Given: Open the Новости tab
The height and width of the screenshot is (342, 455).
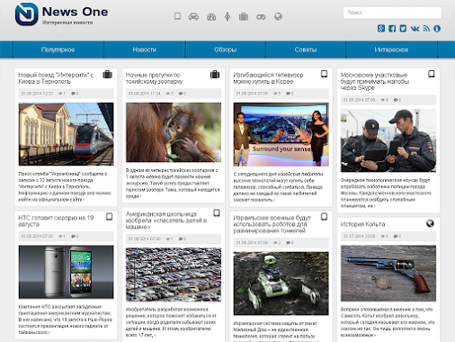Looking at the screenshot, I should (145, 49).
